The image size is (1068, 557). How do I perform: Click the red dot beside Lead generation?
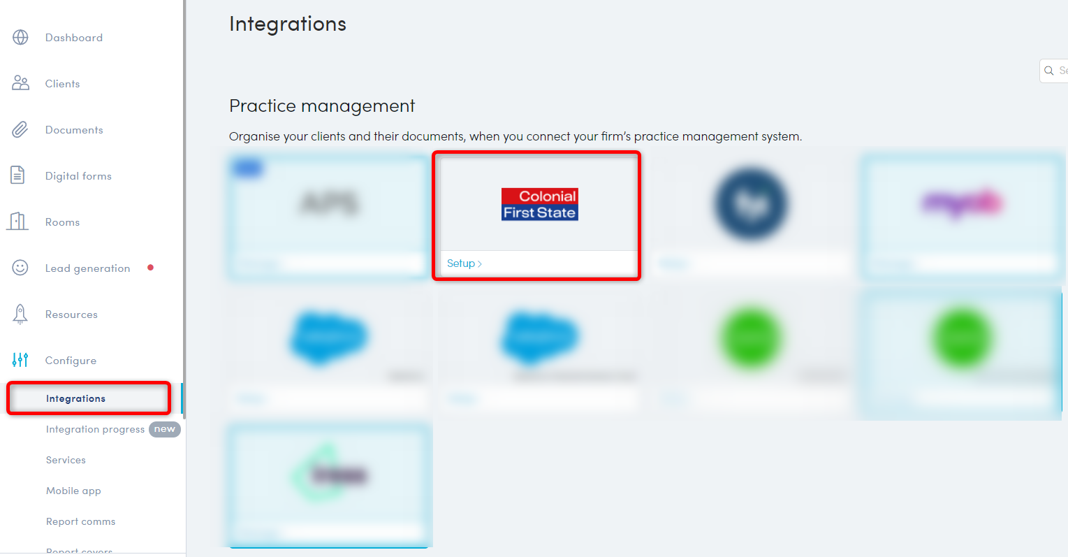pyautogui.click(x=150, y=268)
